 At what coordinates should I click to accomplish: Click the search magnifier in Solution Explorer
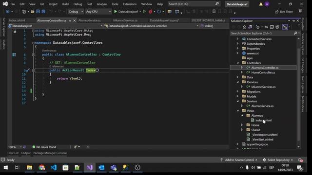coord(295,34)
